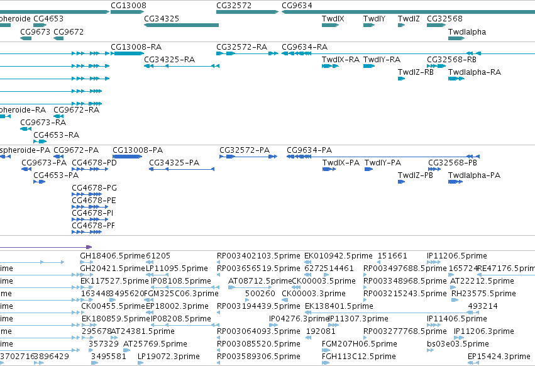Open protein Twdlalpha-PA
Screen dimensions: 535x366
click(456, 182)
